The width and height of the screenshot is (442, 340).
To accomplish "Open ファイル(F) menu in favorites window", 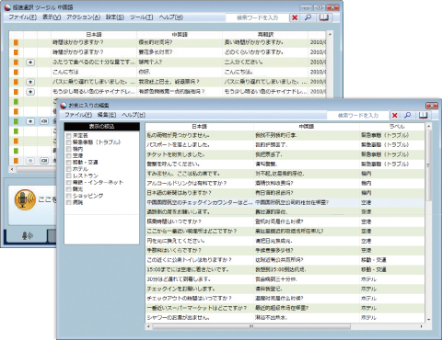I will pos(78,115).
